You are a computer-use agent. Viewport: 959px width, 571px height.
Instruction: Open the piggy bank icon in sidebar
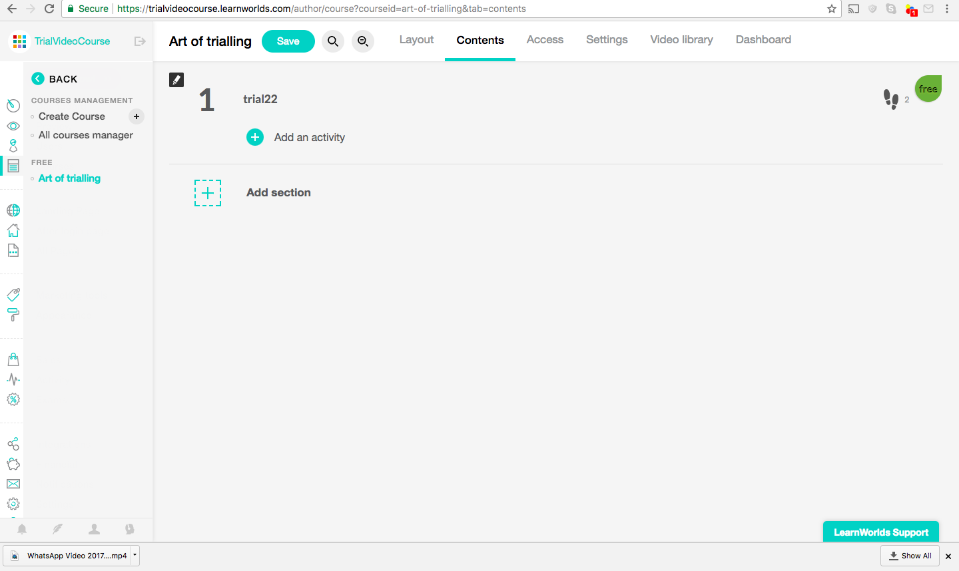coord(13,464)
